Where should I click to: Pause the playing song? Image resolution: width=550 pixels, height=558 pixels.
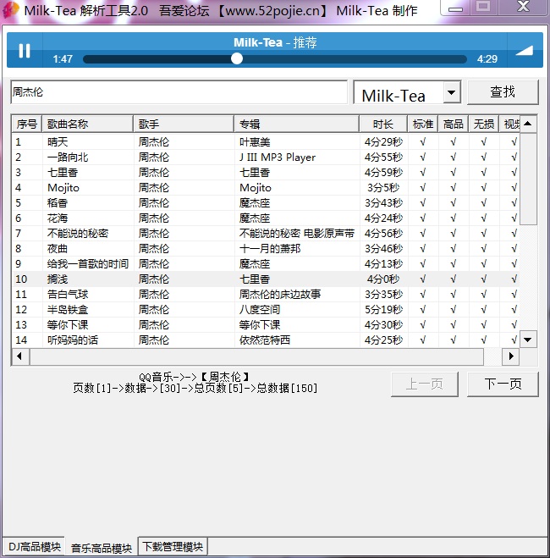pyautogui.click(x=25, y=51)
